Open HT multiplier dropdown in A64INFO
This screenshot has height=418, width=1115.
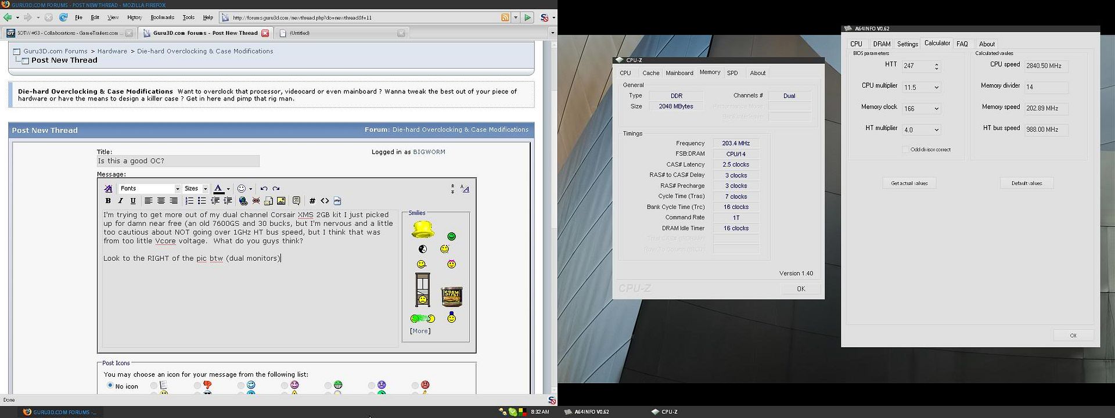coord(936,130)
